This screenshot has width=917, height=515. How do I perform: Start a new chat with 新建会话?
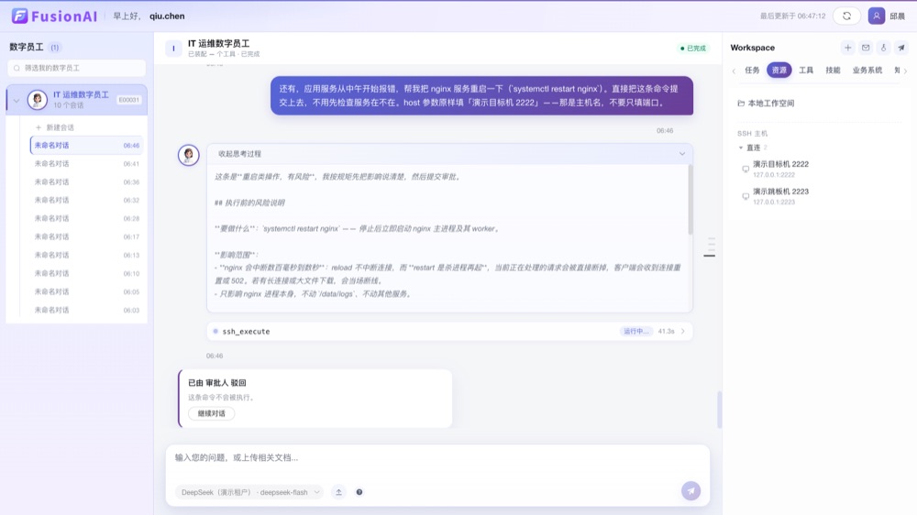coord(55,127)
